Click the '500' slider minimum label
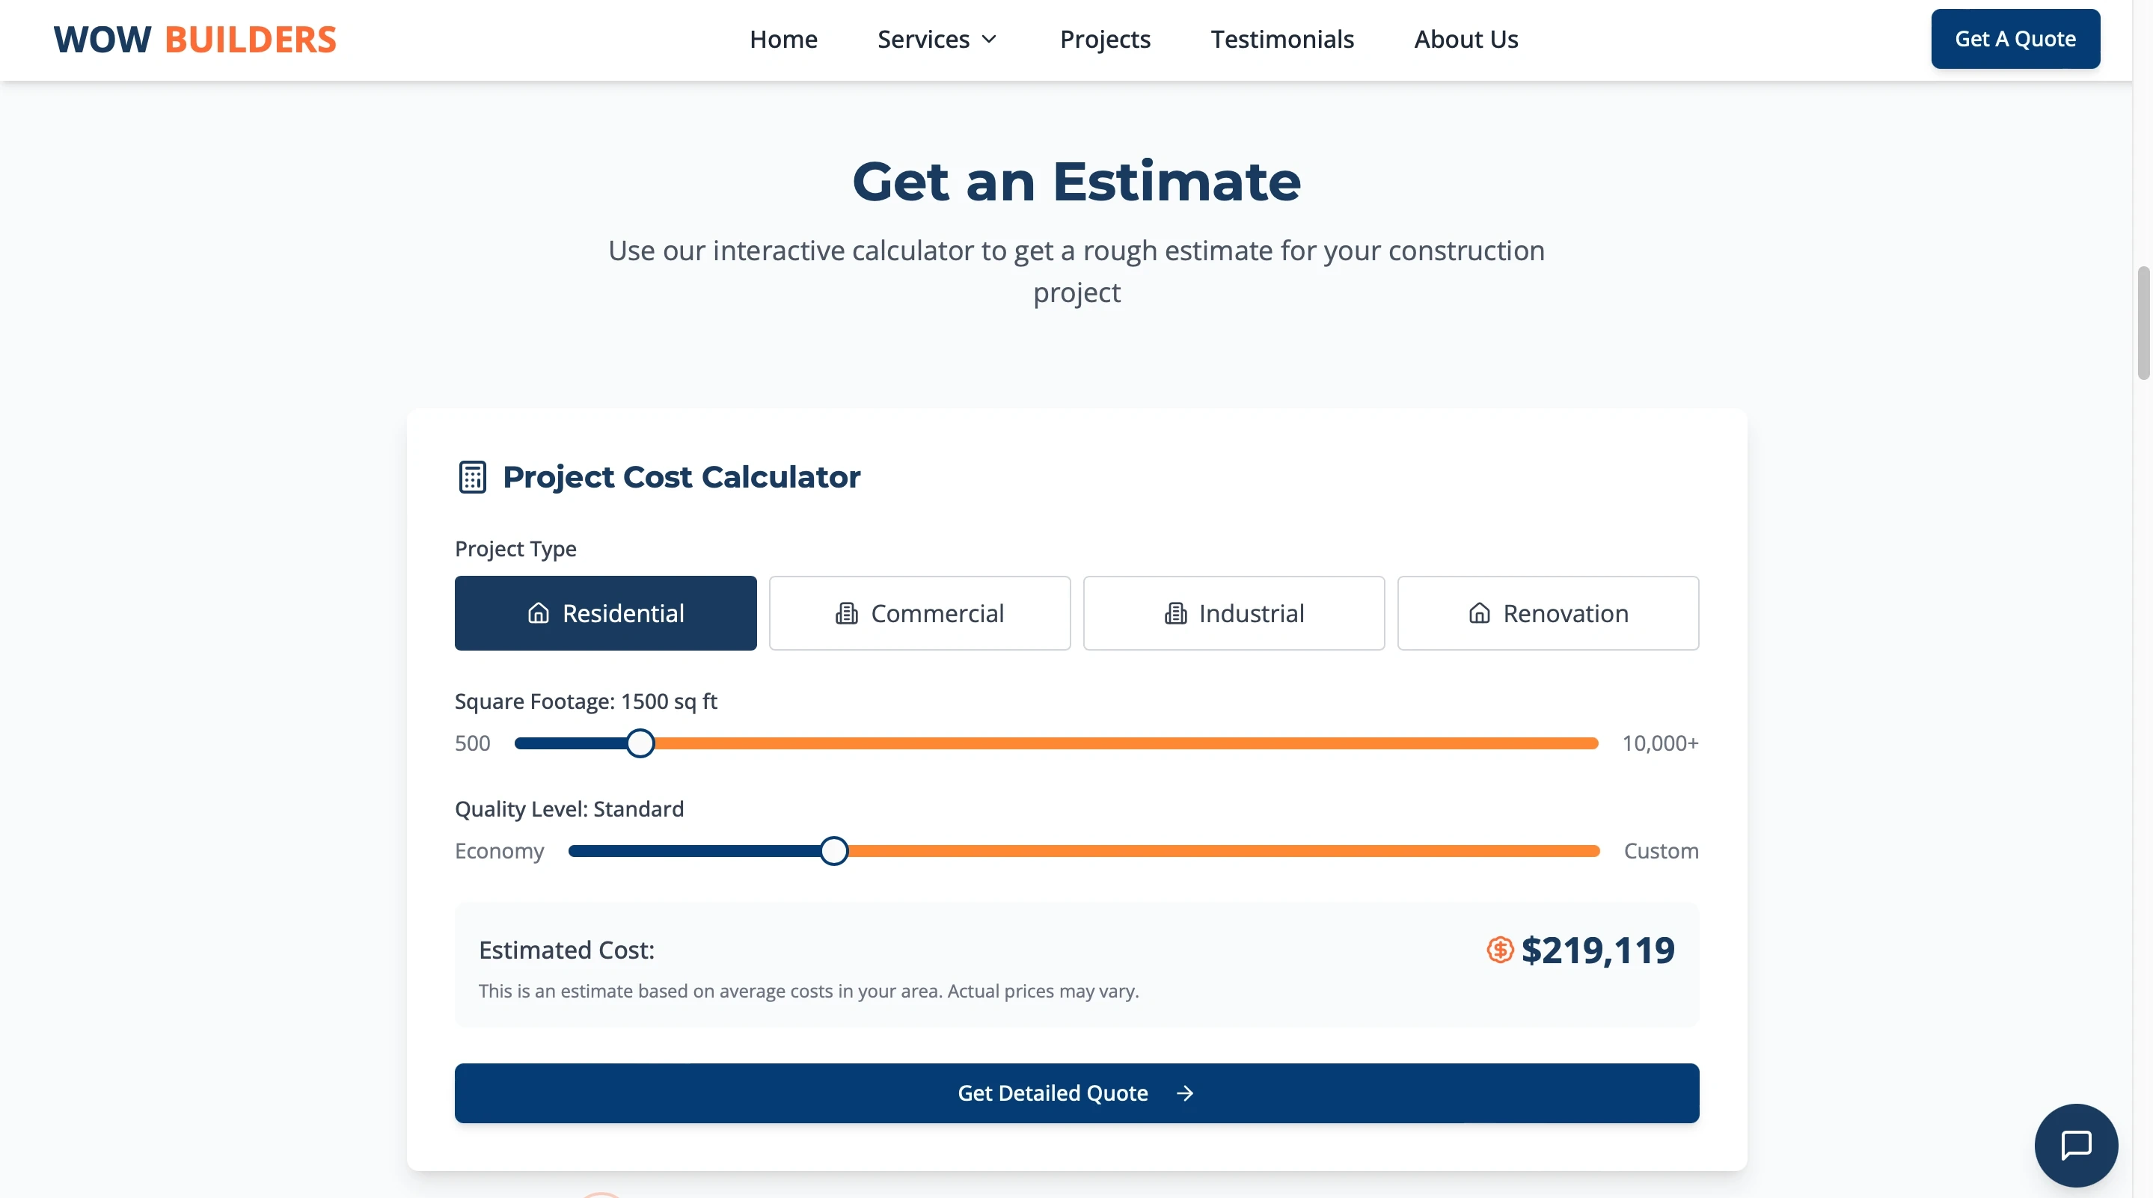The image size is (2153, 1198). pyautogui.click(x=472, y=743)
